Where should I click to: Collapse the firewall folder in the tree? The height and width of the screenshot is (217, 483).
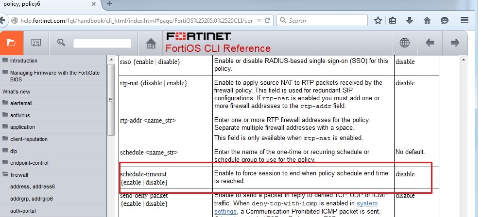pyautogui.click(x=5, y=174)
